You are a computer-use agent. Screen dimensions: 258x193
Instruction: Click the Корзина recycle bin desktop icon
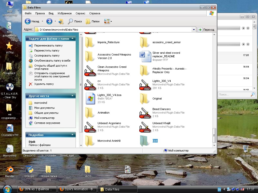pos(246,149)
